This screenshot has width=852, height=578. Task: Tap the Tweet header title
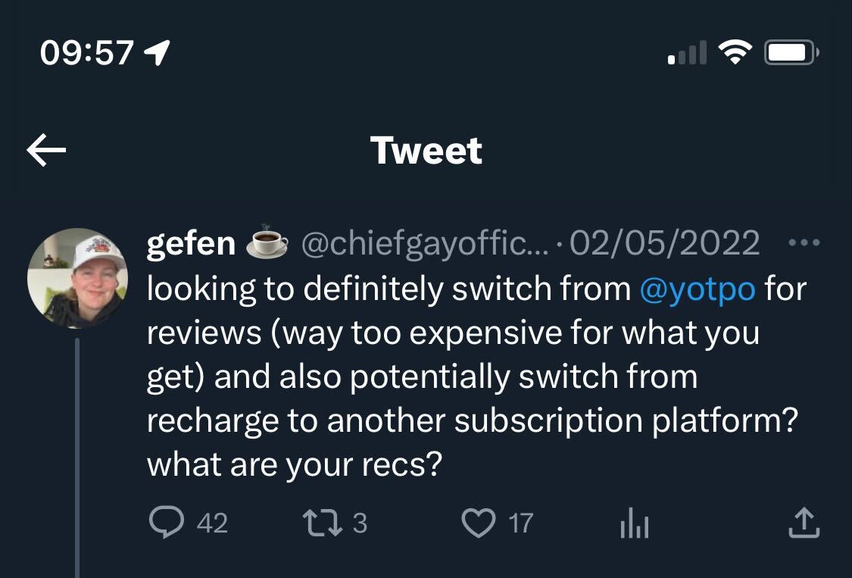pos(426,151)
